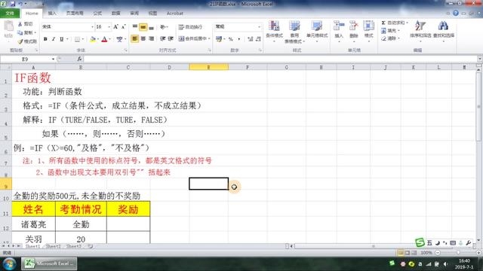
Task: Click the font color red A swatch
Action: click(104, 39)
